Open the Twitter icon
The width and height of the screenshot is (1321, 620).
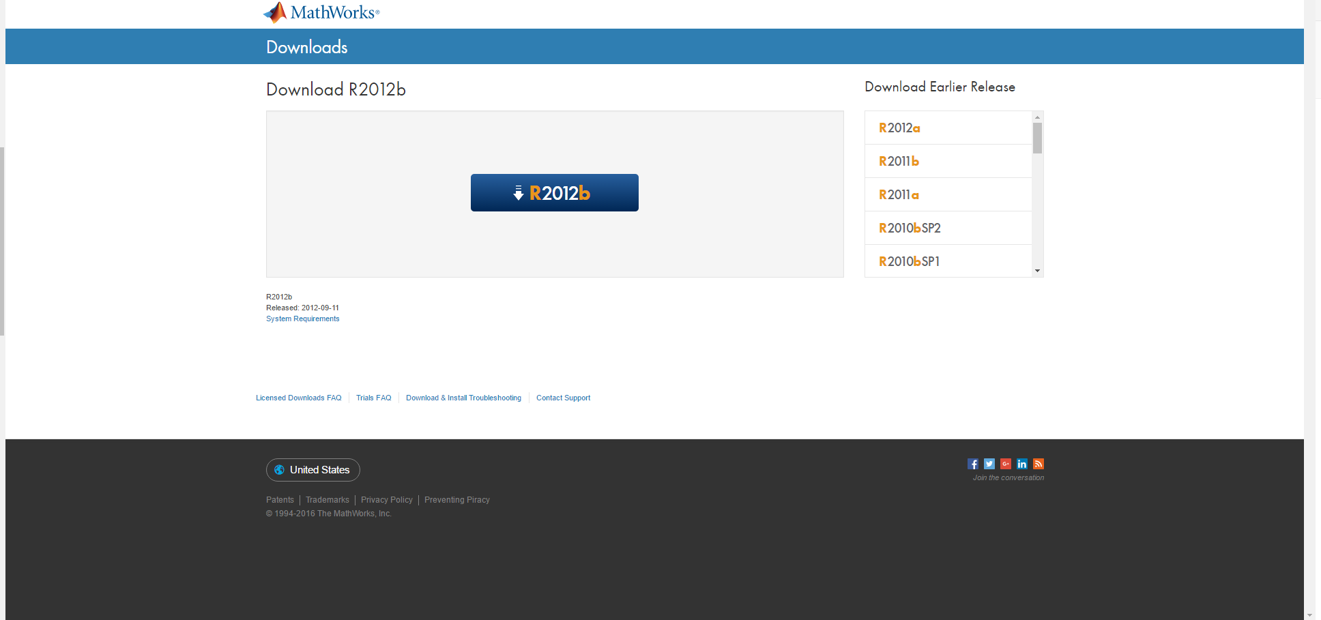pyautogui.click(x=989, y=464)
